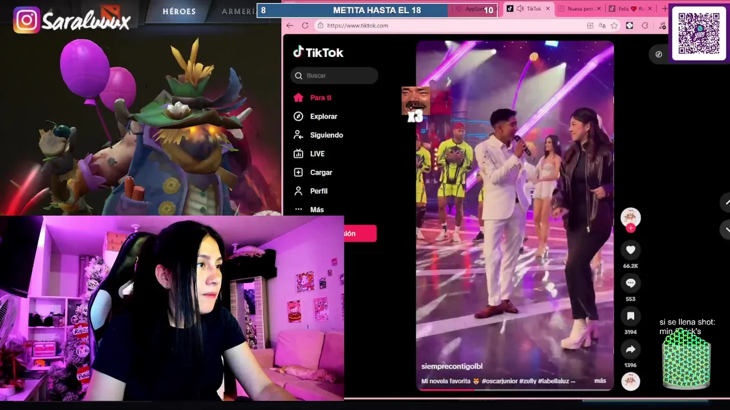Open the HÉROES tab in Dota
730x410 pixels.
(x=179, y=11)
